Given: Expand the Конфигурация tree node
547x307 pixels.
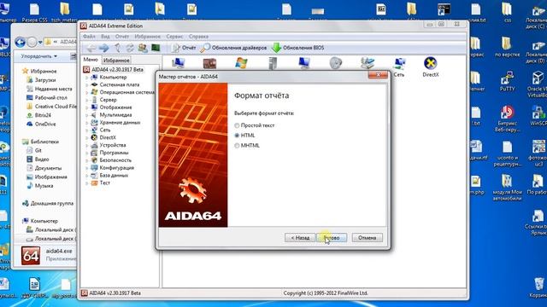Looking at the screenshot, I should pyautogui.click(x=87, y=168).
